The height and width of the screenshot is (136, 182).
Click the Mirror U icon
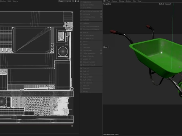pyautogui.click(x=81, y=42)
